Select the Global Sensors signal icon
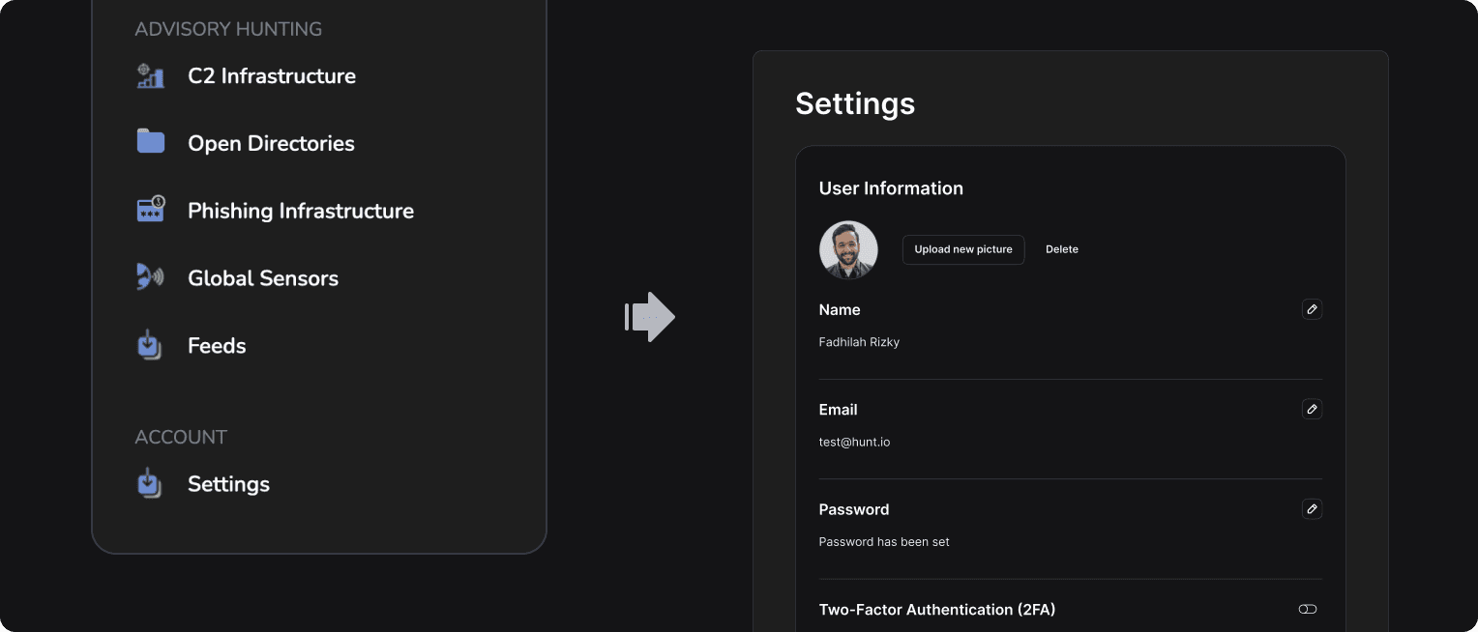Viewport: 1478px width, 632px height. tap(150, 277)
